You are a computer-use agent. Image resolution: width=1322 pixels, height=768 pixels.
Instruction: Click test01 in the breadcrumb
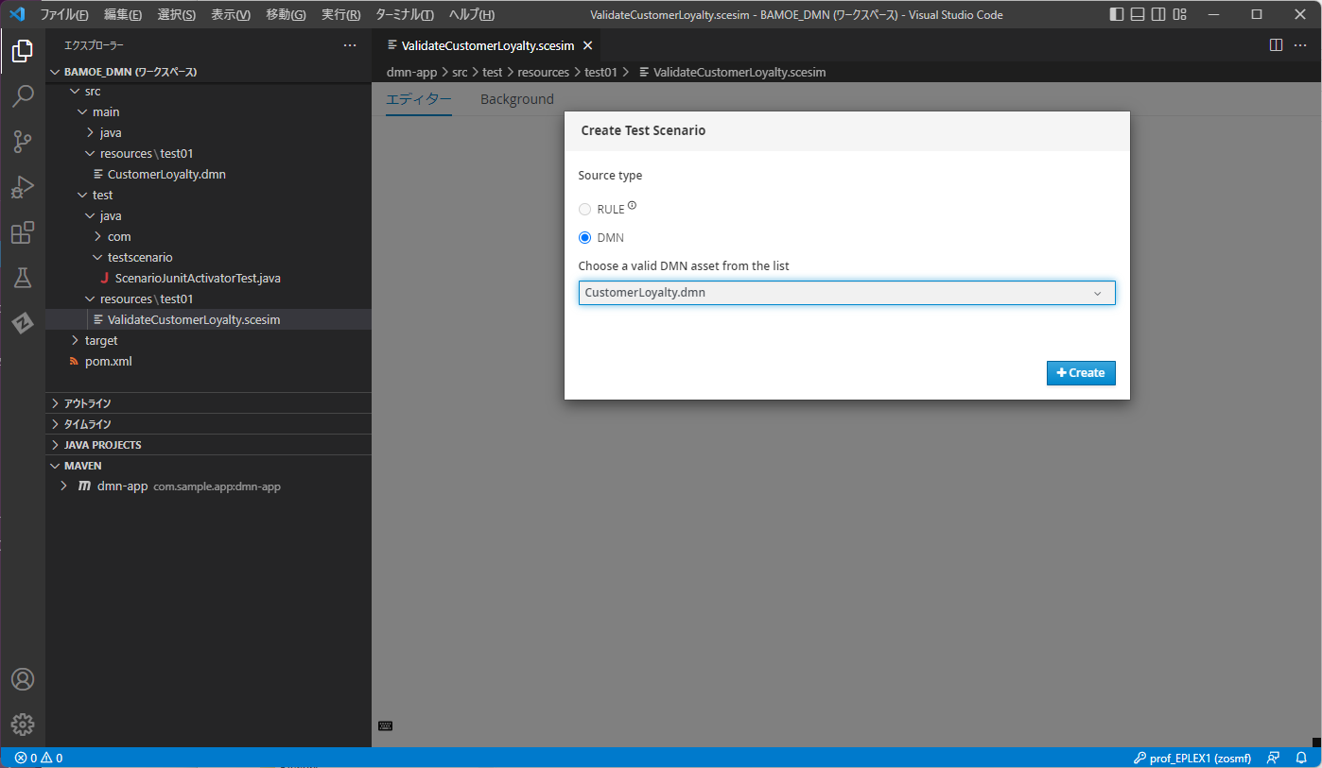click(x=600, y=72)
